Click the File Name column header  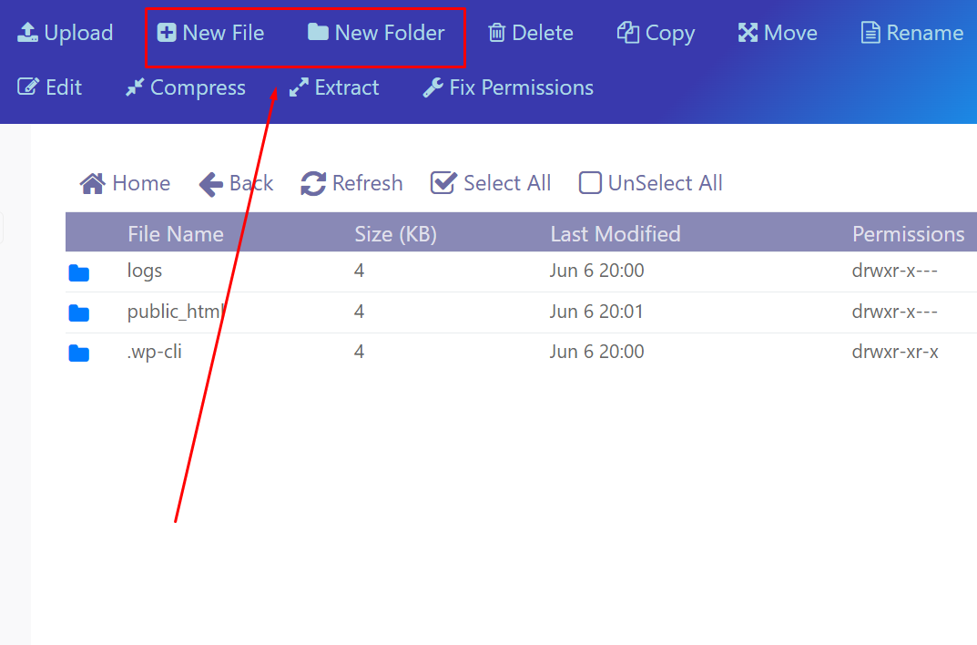tap(175, 234)
